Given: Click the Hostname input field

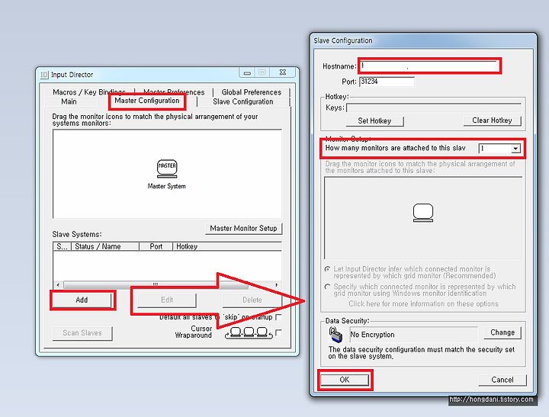Looking at the screenshot, I should [x=429, y=66].
